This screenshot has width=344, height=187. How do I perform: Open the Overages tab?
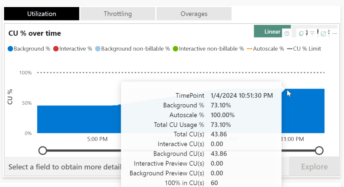pyautogui.click(x=194, y=14)
